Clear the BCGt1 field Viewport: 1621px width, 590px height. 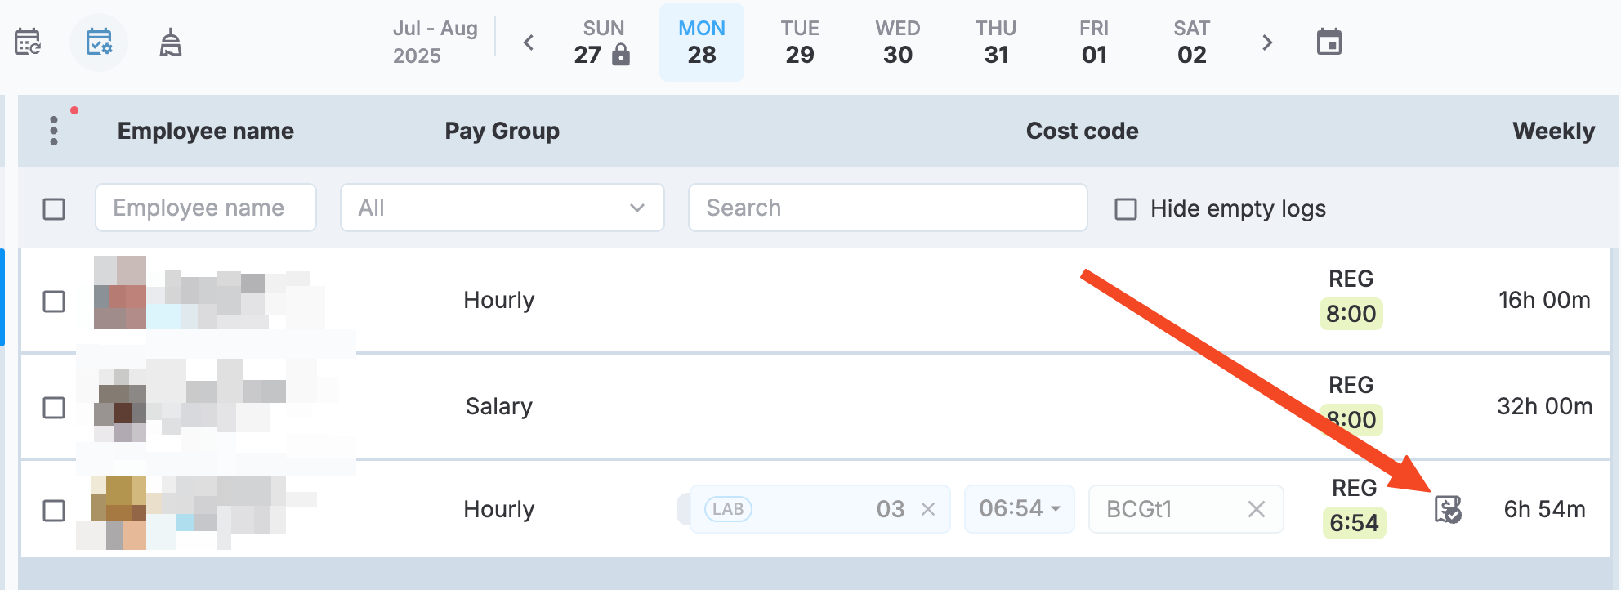coord(1257,510)
